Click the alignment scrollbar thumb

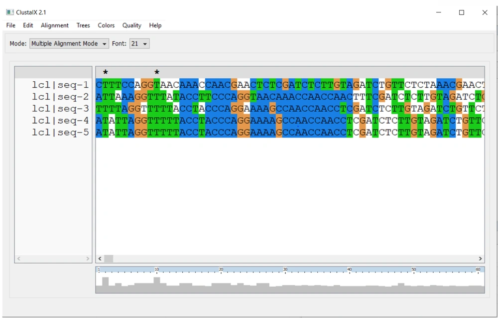(109, 259)
